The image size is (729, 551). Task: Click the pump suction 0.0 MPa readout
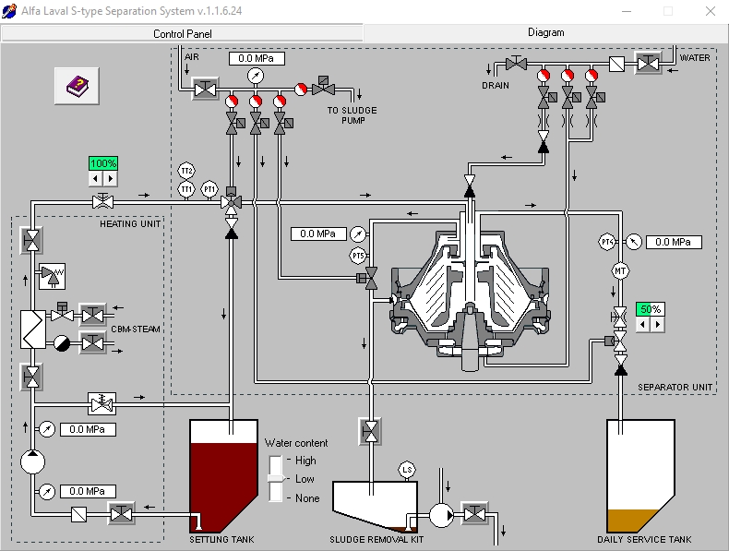point(88,491)
